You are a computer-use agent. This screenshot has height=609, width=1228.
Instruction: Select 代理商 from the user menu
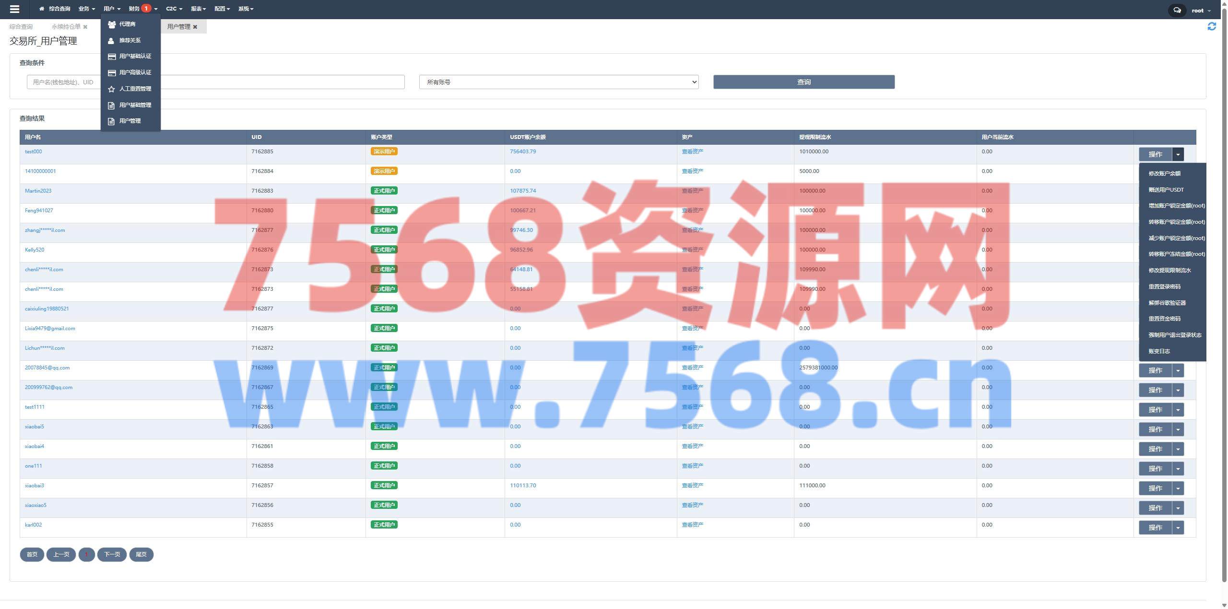point(127,24)
